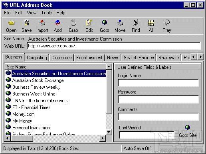Switch to the Directories tab

(61, 58)
